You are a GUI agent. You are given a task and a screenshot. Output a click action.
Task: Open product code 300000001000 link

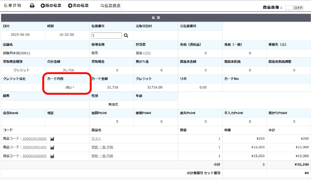coord(35,147)
